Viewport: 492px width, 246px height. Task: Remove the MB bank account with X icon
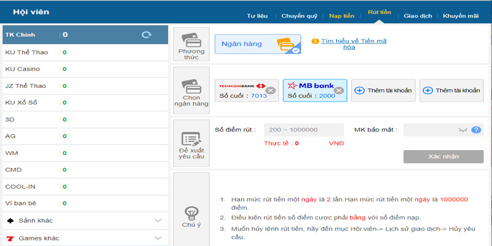point(338,90)
